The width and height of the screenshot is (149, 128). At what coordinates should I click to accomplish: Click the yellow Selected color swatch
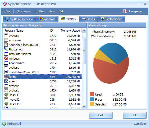pyautogui.click(x=92, y=104)
